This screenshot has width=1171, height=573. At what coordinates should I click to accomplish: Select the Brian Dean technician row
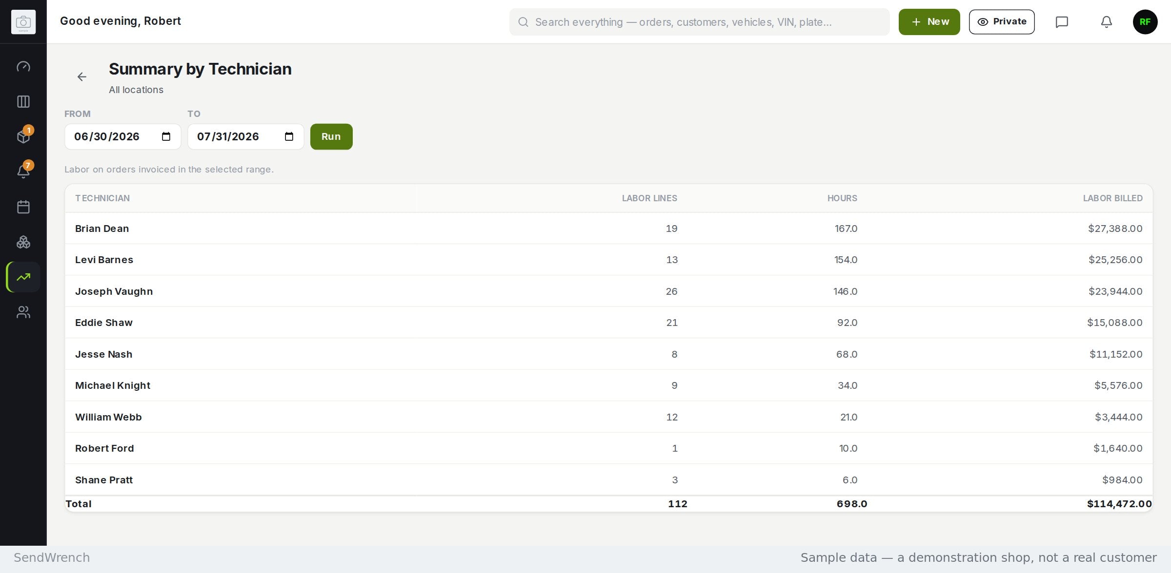pos(608,229)
